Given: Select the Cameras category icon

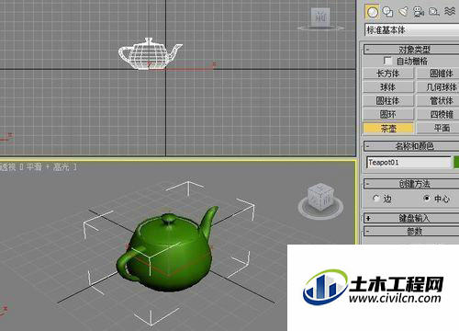Looking at the screenshot, I should coord(419,12).
